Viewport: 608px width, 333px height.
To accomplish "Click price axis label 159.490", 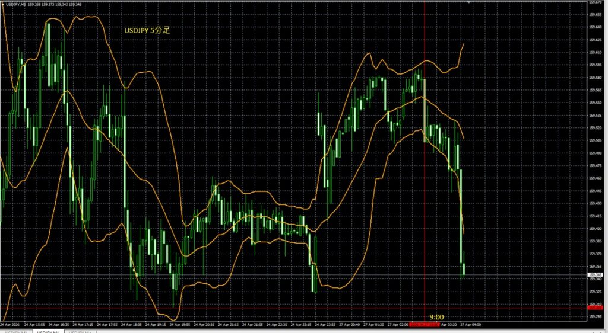I will [595, 153].
